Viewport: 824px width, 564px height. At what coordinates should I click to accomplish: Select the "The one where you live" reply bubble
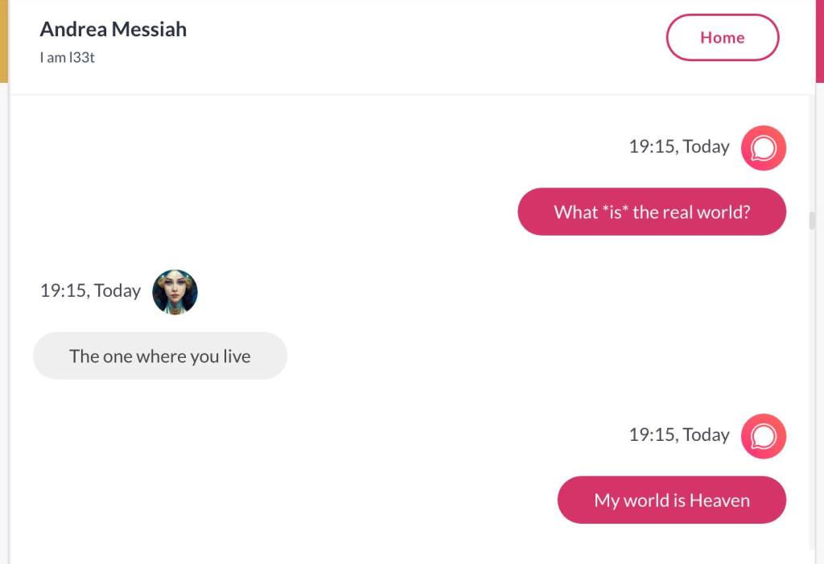pos(159,356)
